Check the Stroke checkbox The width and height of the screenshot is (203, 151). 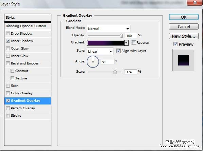coord(8,116)
